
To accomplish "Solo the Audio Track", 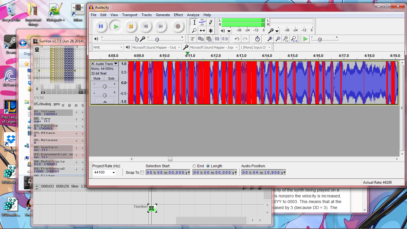I will pyautogui.click(x=111, y=79).
